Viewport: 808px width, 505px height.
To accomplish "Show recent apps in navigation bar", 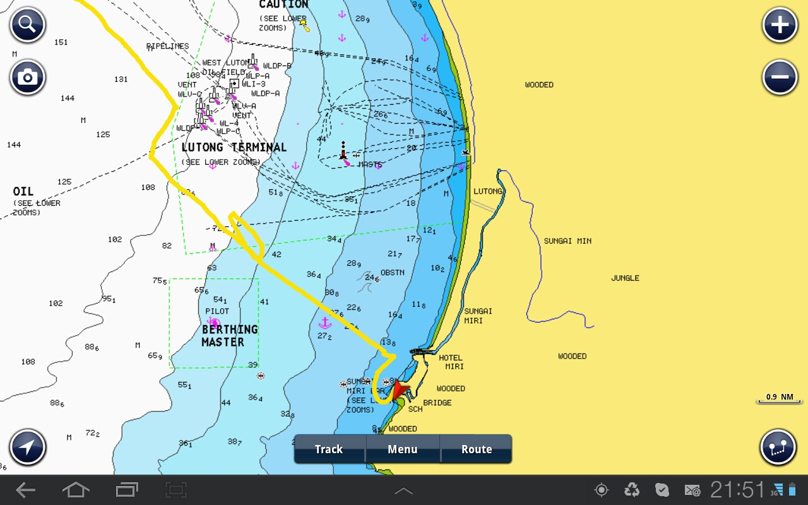I will (x=127, y=490).
